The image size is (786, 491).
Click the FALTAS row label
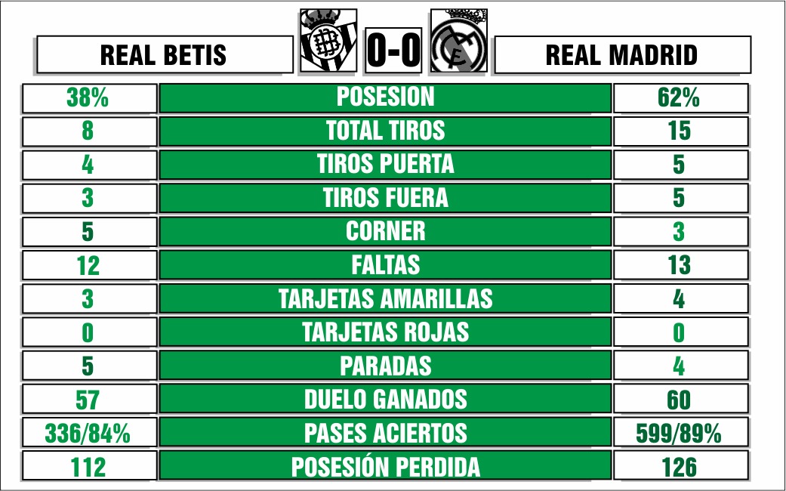point(385,265)
